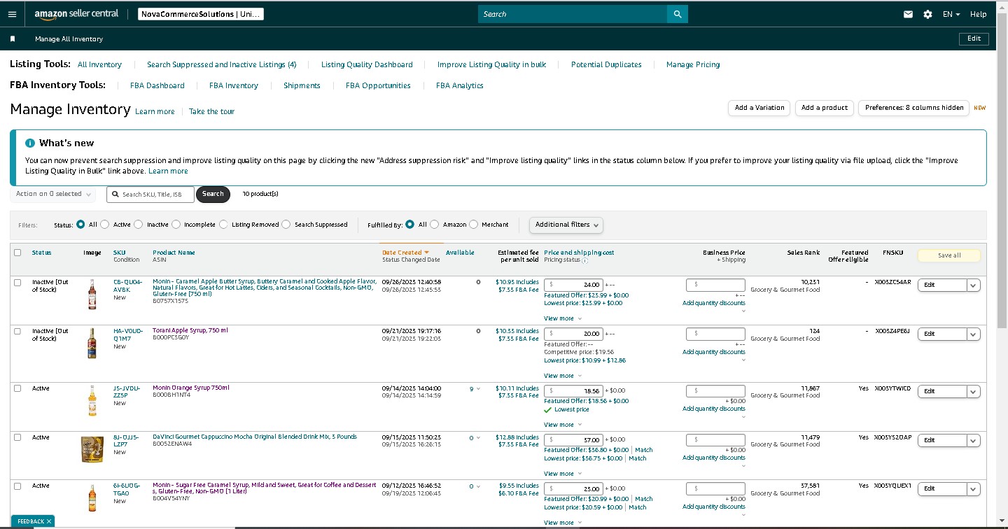
Task: Open DaVinci Cappuccino Mocha product image
Action: tap(92, 449)
